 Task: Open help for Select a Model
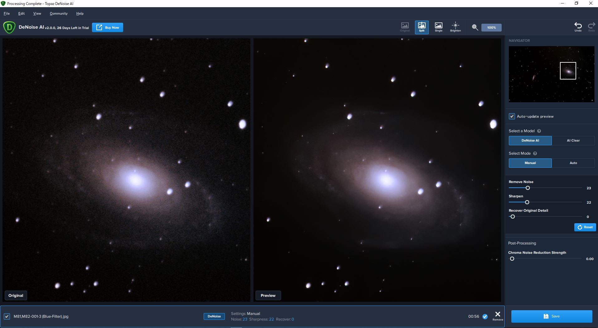click(539, 131)
